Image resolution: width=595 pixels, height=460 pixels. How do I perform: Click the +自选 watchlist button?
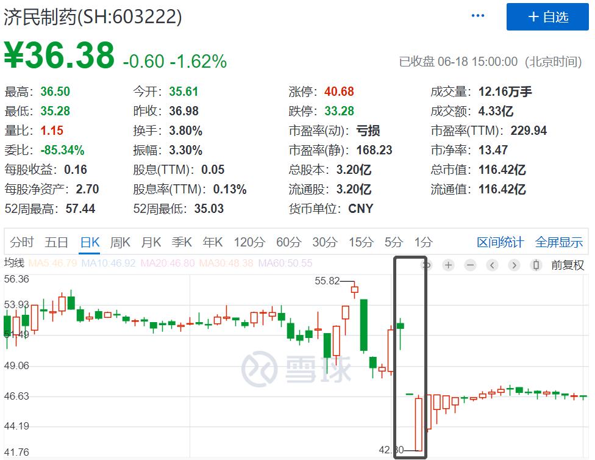click(x=547, y=16)
